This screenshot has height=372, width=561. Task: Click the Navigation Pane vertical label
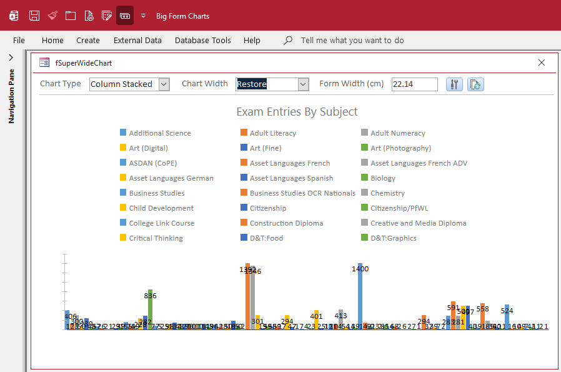(11, 97)
